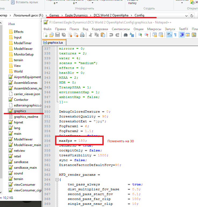Open Find with the binoculars icon
Image resolution: width=198 pixels, height=207 pixels.
[126, 35]
